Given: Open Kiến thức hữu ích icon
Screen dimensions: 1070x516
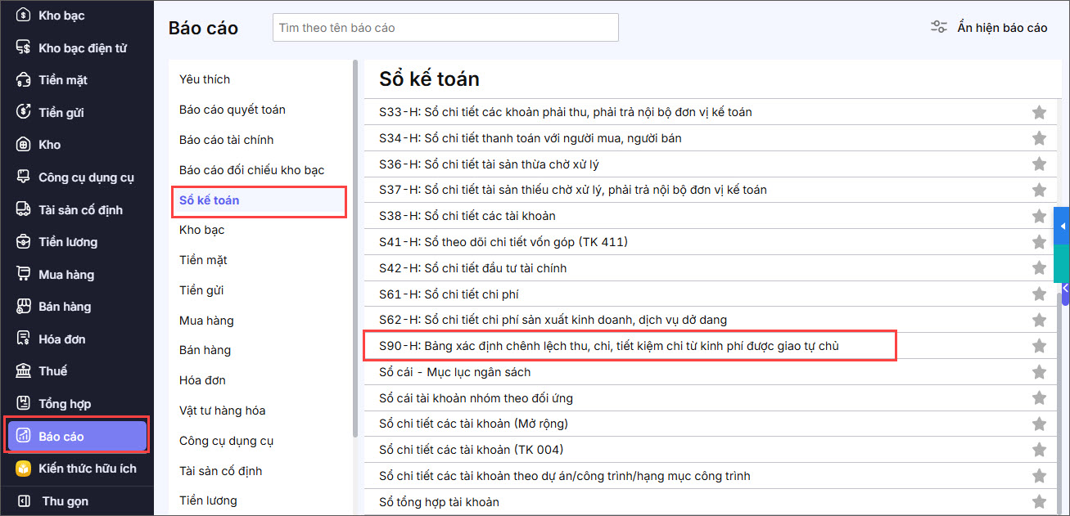Looking at the screenshot, I should tap(24, 469).
